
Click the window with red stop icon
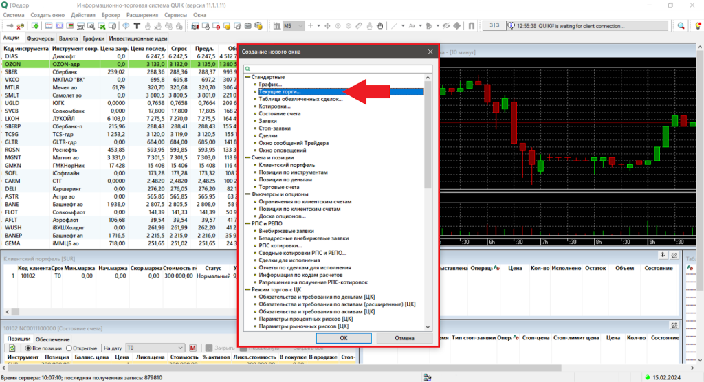tap(217, 26)
